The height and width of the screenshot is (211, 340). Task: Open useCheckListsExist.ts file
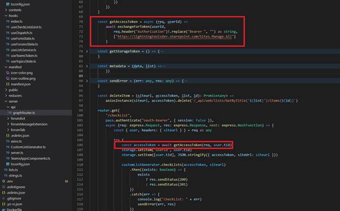pos(26,27)
